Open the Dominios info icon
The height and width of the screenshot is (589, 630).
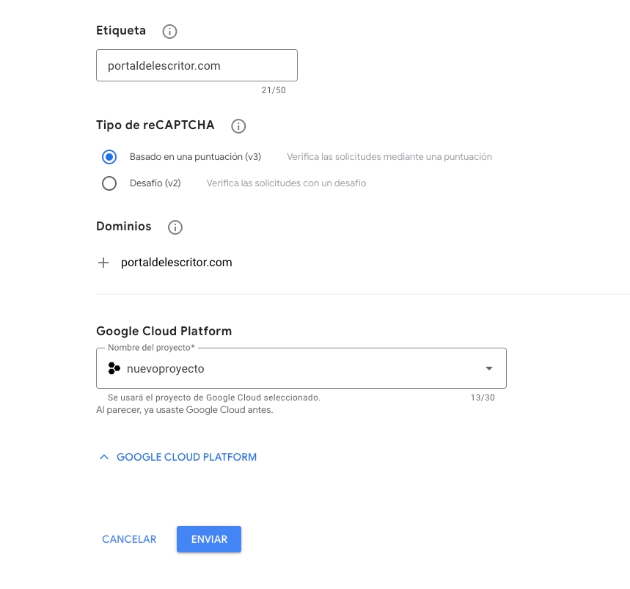point(175,227)
